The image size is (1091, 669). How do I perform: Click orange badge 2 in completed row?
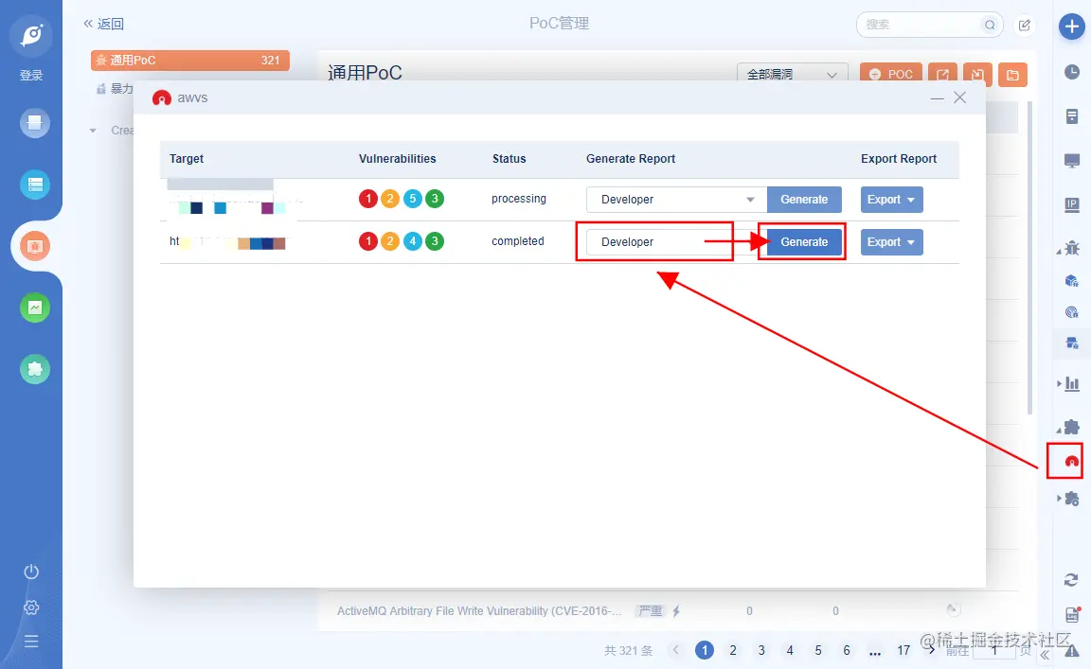point(390,241)
